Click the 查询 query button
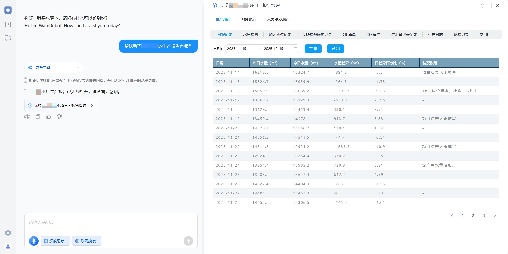508x254 pixels. point(313,49)
